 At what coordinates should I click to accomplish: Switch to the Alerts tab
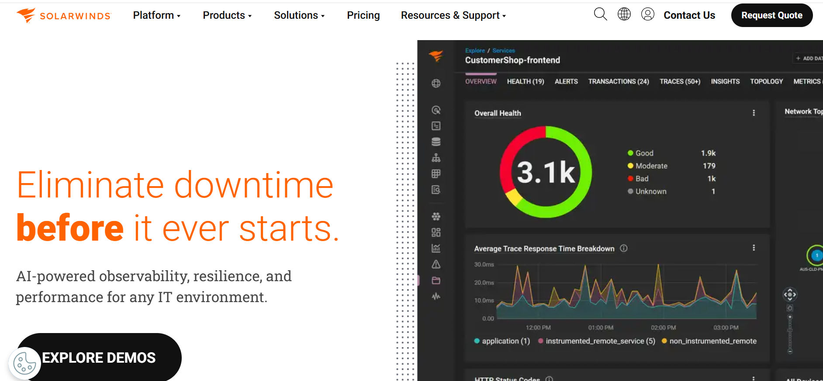(566, 82)
